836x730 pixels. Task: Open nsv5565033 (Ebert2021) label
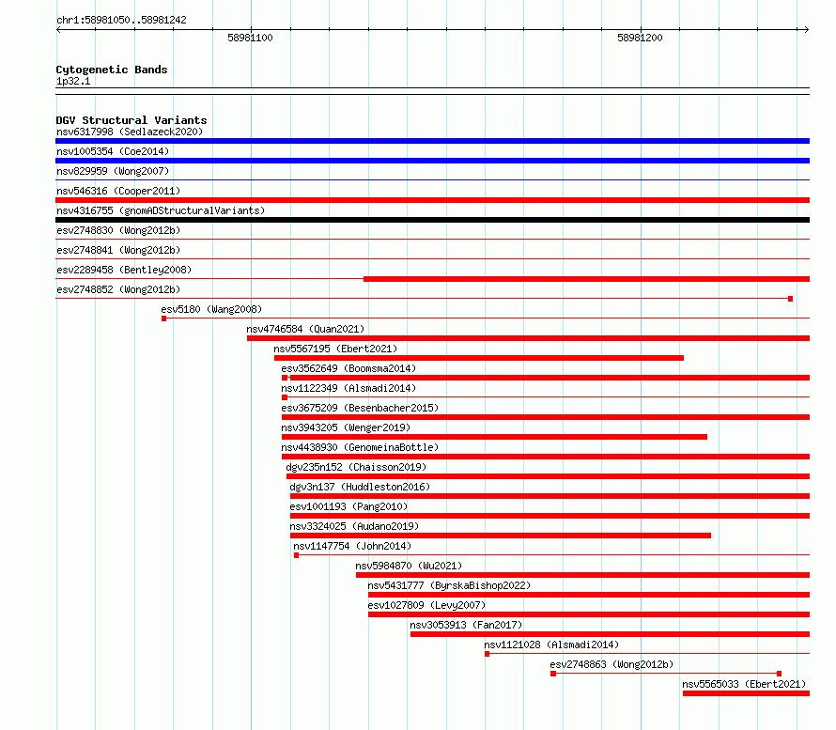[744, 684]
